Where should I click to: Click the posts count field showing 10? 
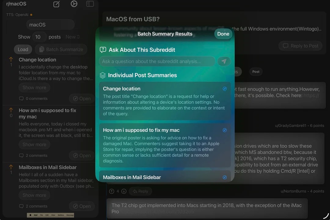(39, 37)
